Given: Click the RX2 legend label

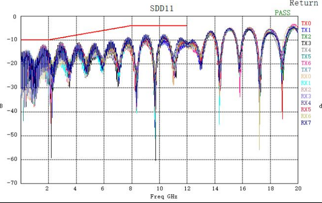Looking at the screenshot, I should click(306, 89).
